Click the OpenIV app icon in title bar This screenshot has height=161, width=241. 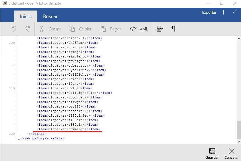[x=5, y=3]
